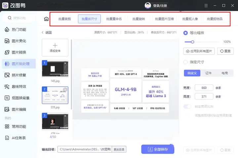The width and height of the screenshot is (238, 158).
Task: Click the 照片修复 sidebar icon
Action: coord(7,75)
